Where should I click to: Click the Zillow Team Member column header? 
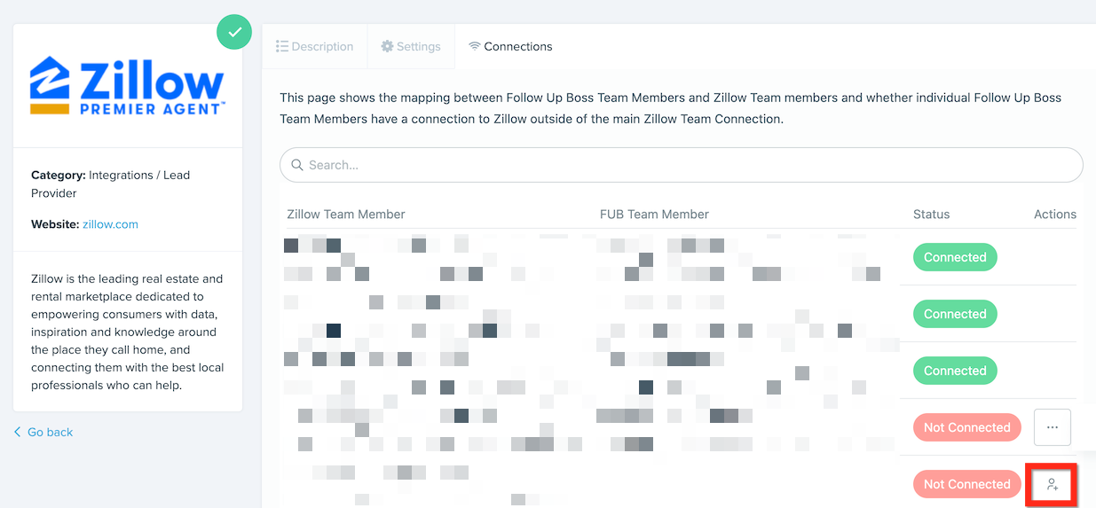point(346,215)
